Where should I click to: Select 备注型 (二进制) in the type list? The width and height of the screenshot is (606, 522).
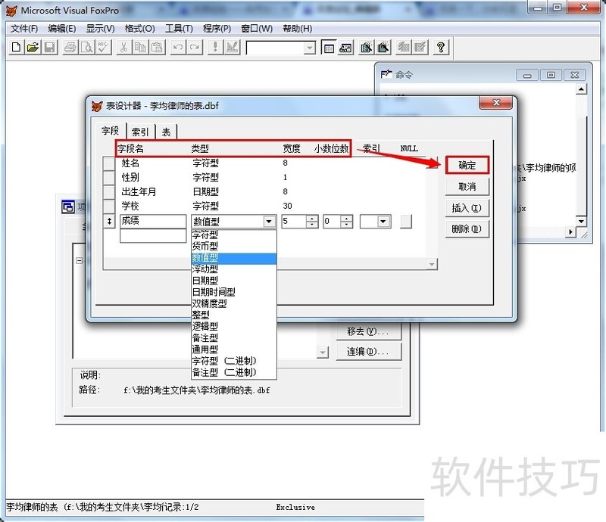(x=234, y=372)
